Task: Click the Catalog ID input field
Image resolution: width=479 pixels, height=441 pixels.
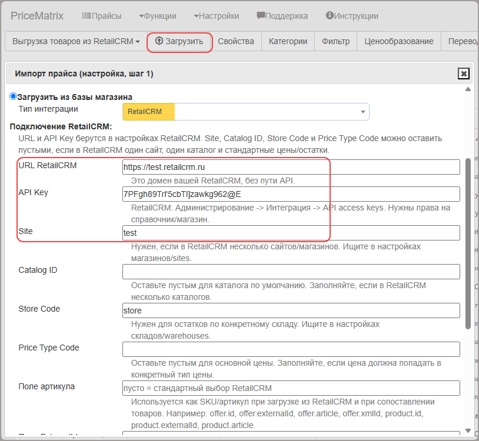Action: (291, 272)
